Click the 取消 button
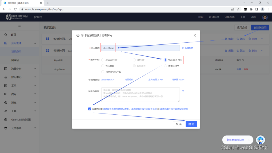The height and width of the screenshot is (153, 272). (179, 124)
